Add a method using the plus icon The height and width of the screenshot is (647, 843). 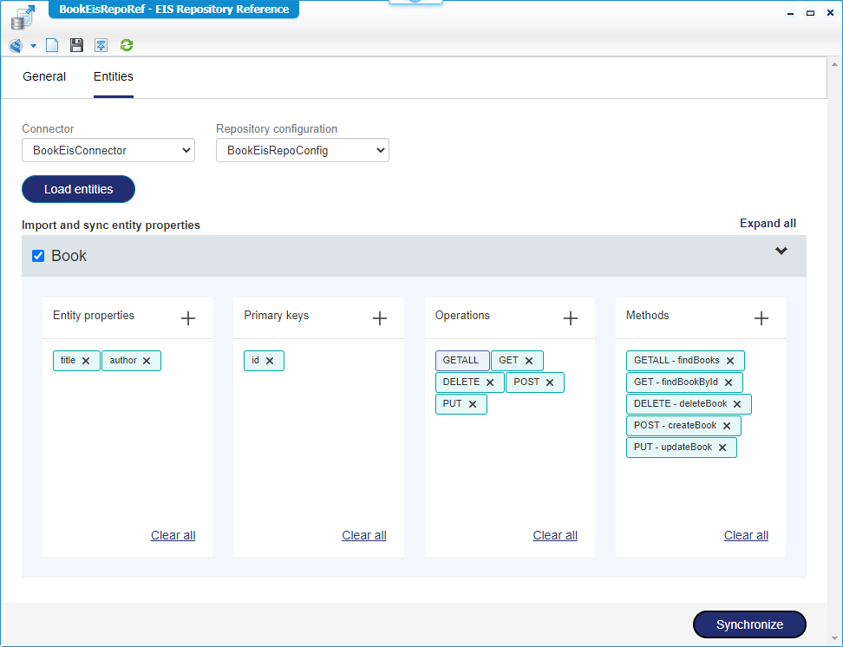(761, 318)
